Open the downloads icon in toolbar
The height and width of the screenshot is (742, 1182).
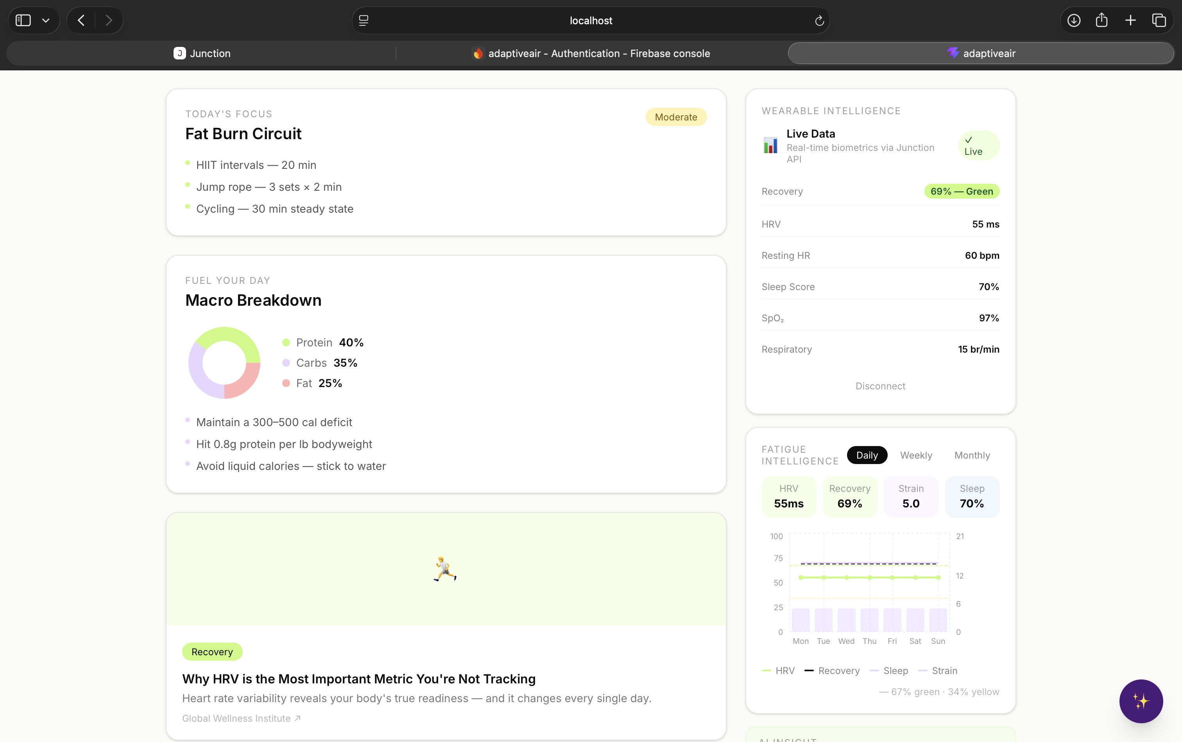coord(1074,20)
